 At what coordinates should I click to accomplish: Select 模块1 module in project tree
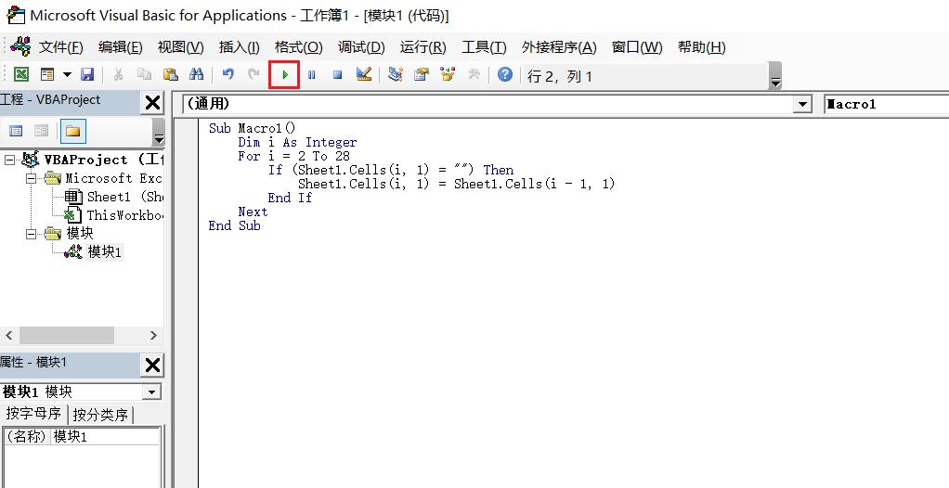click(105, 251)
